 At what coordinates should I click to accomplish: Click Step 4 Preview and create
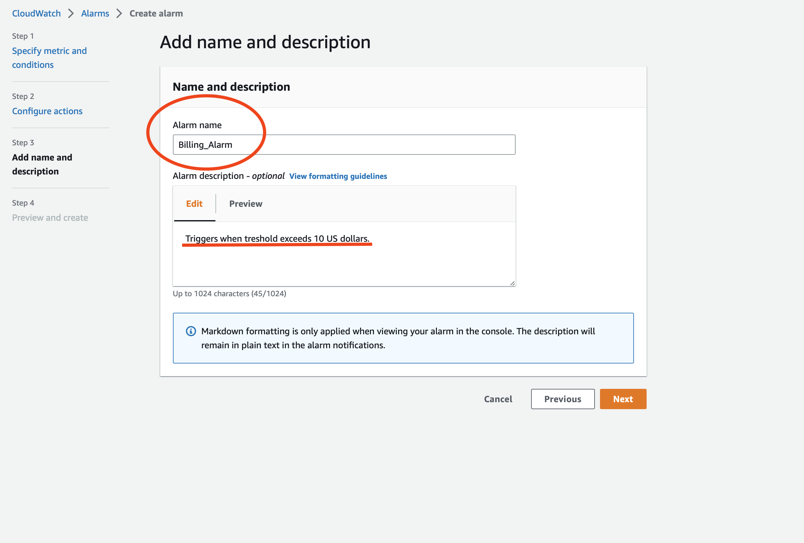click(50, 217)
